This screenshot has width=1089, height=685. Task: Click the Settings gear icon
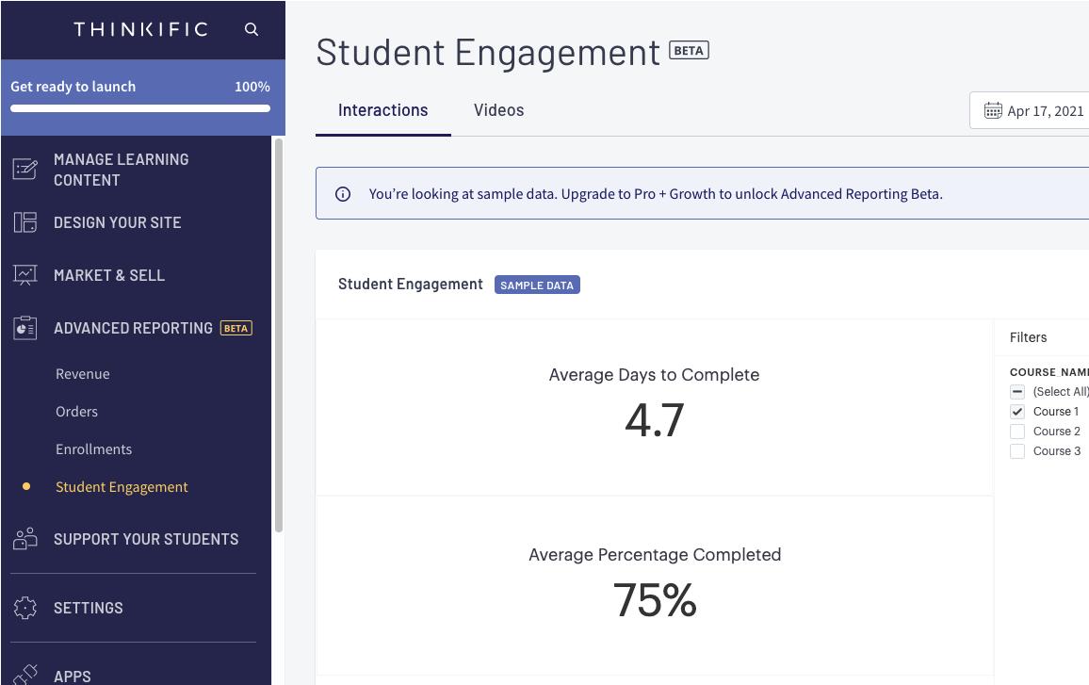click(25, 608)
